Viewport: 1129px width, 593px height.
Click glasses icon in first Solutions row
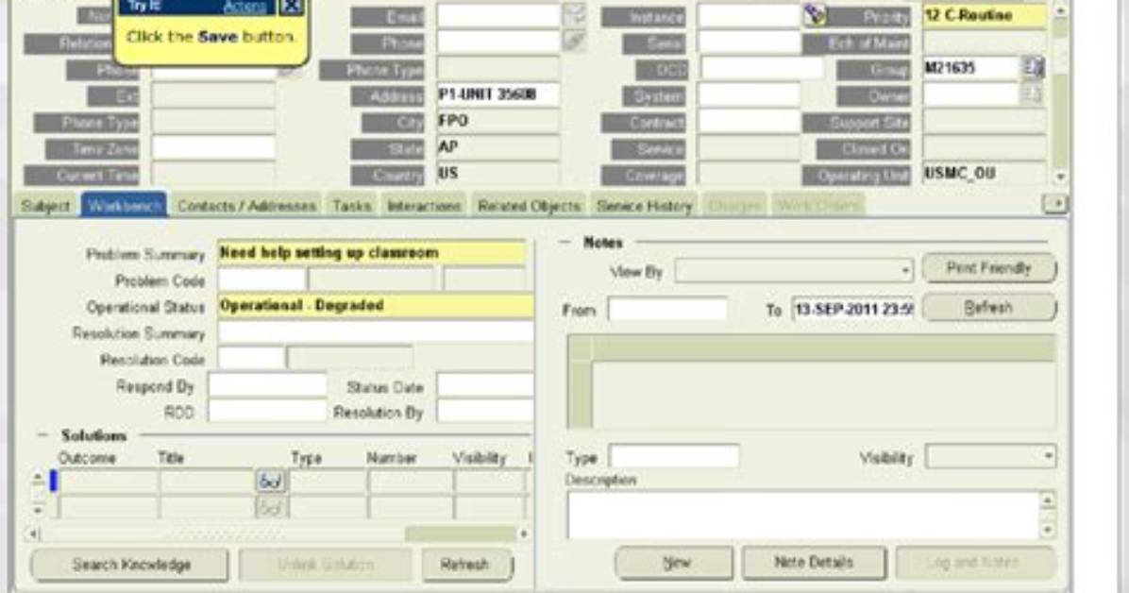coord(271,482)
